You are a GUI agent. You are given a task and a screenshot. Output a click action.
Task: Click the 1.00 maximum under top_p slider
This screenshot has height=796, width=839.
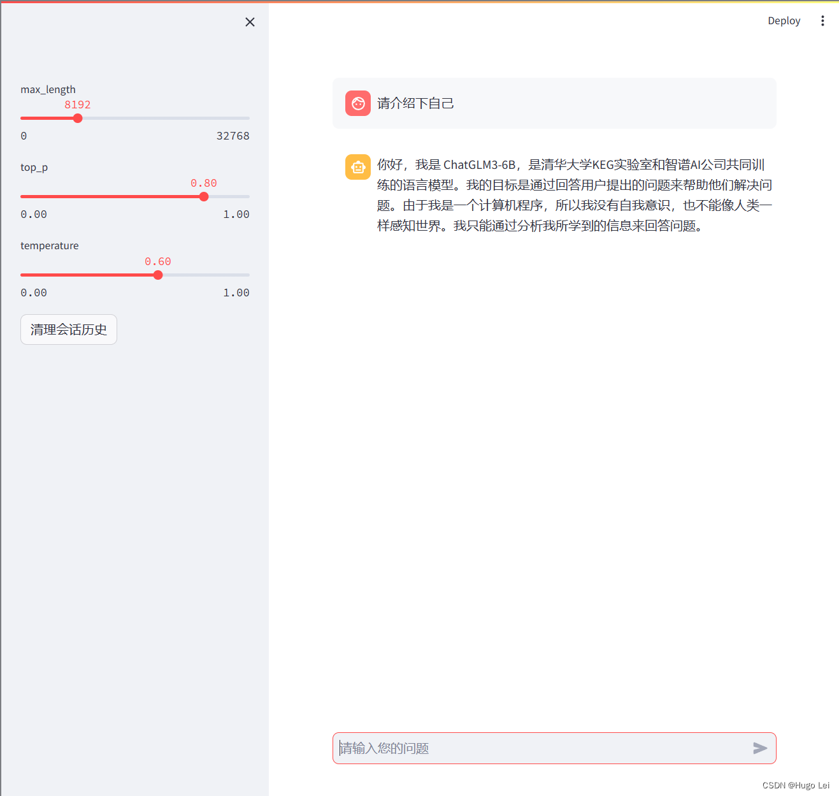(x=236, y=214)
